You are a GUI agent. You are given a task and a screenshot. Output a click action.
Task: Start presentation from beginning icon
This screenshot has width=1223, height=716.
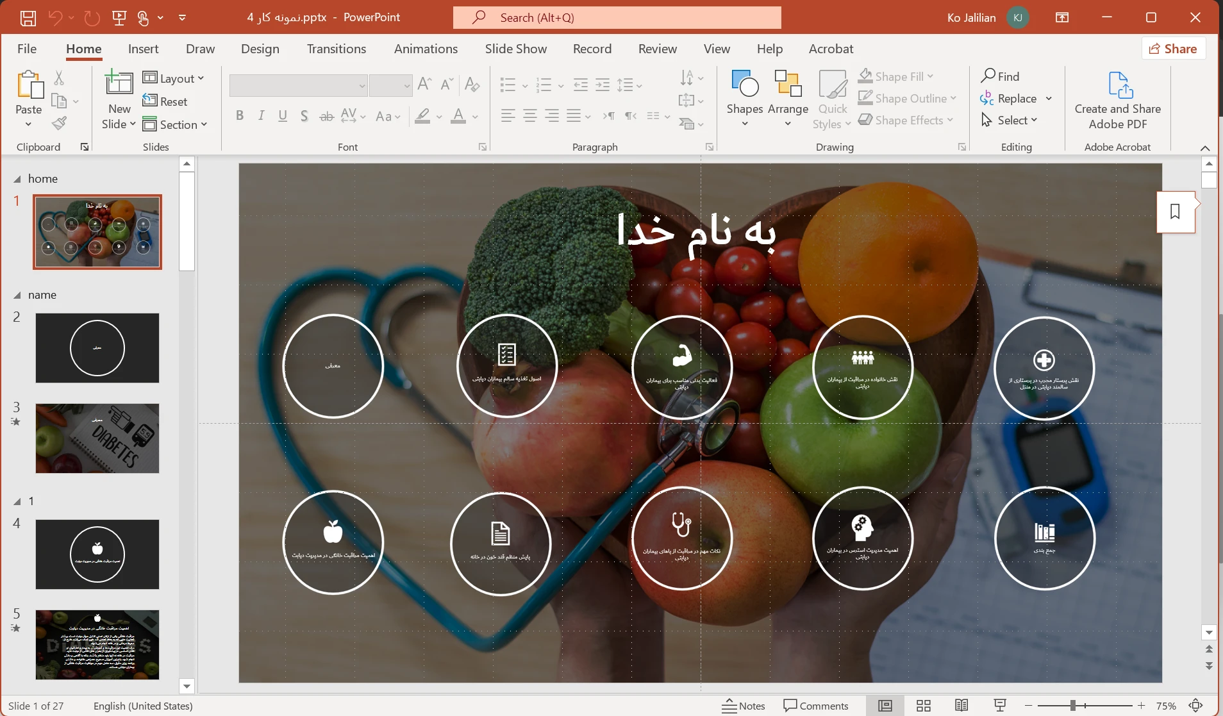[119, 18]
